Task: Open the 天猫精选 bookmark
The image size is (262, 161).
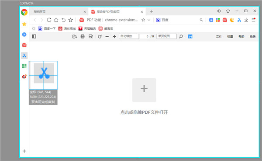Action: coord(87,28)
